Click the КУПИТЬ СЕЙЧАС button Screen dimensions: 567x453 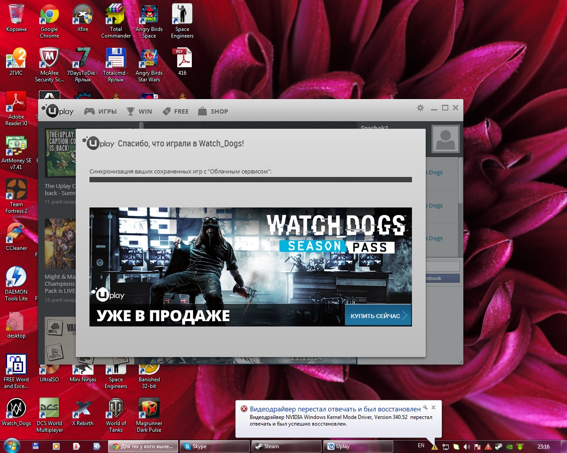tap(378, 315)
